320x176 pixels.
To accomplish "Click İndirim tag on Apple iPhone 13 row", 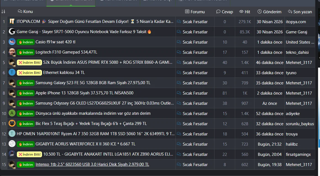I will (26, 93).
